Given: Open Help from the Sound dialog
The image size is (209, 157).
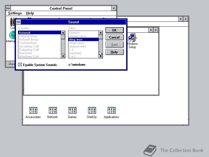Looking at the screenshot, I should point(114,52).
